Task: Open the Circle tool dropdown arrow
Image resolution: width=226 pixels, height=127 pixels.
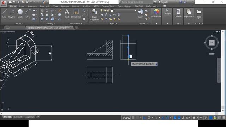Action: pyautogui.click(x=20, y=19)
